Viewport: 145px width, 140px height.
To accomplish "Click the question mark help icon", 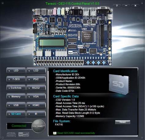I will (x=117, y=6).
